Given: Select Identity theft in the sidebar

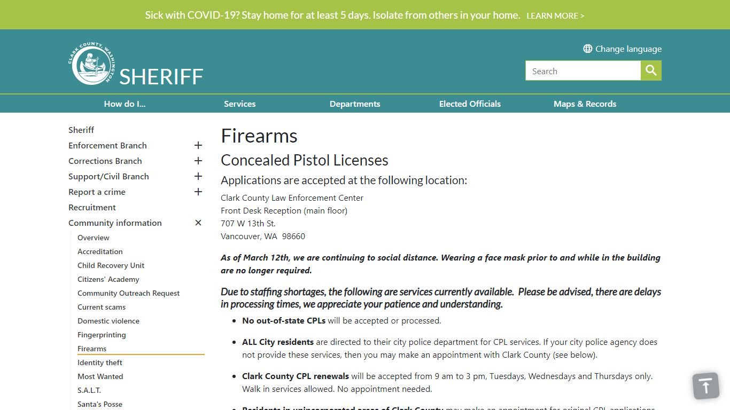Looking at the screenshot, I should pyautogui.click(x=100, y=362).
